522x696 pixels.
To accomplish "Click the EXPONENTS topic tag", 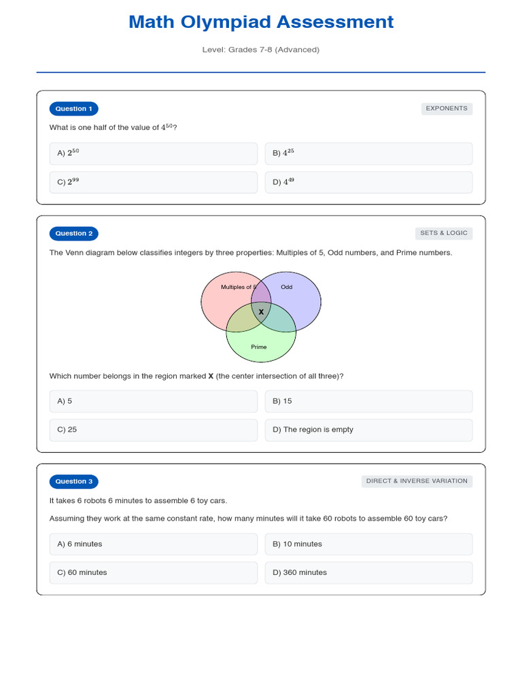I will coord(447,108).
